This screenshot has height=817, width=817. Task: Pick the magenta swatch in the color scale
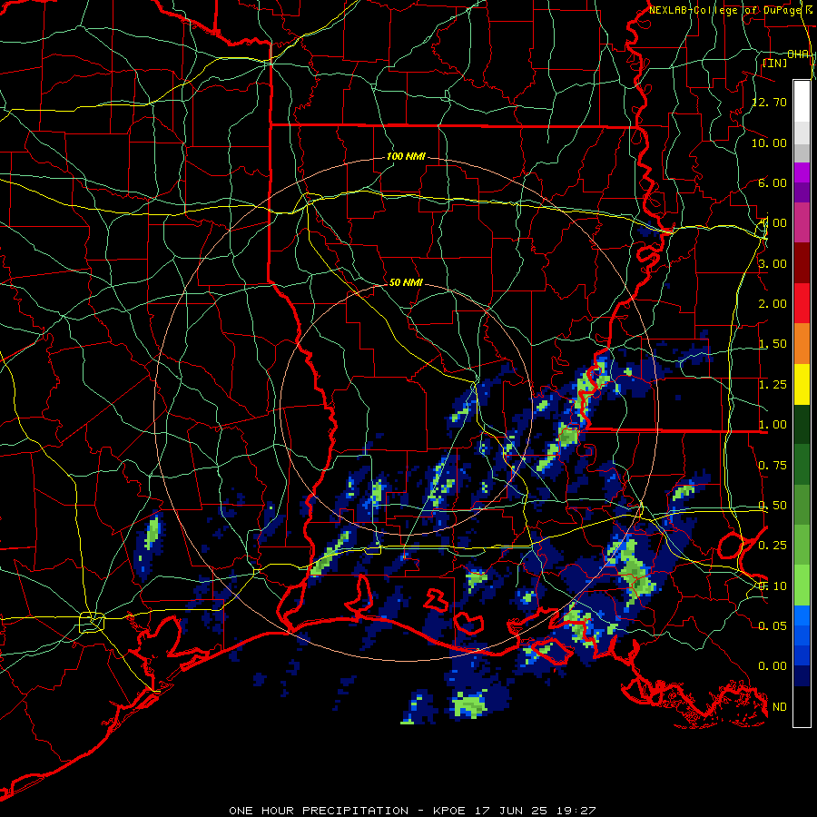(802, 172)
